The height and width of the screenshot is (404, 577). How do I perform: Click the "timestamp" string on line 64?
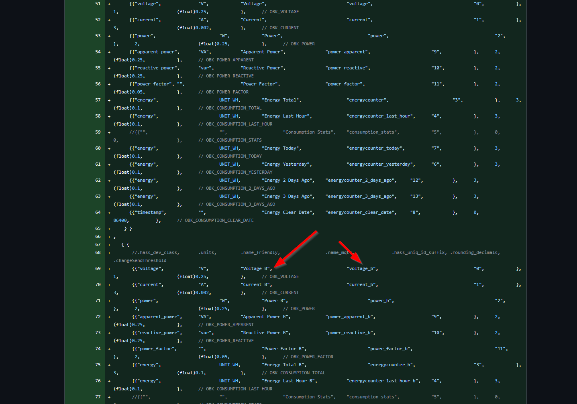coord(149,212)
